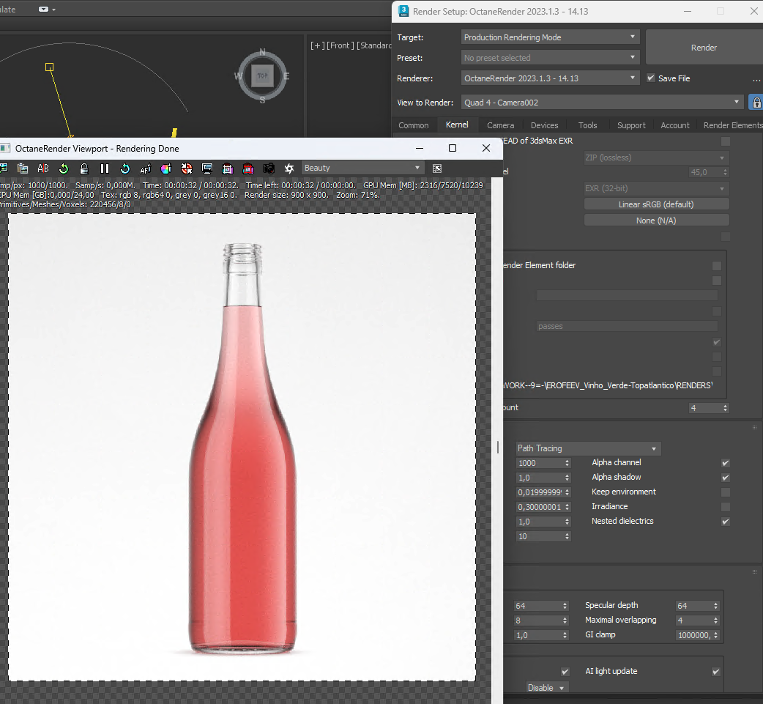
Task: Click the lock viewport resolution icon
Action: (x=84, y=168)
